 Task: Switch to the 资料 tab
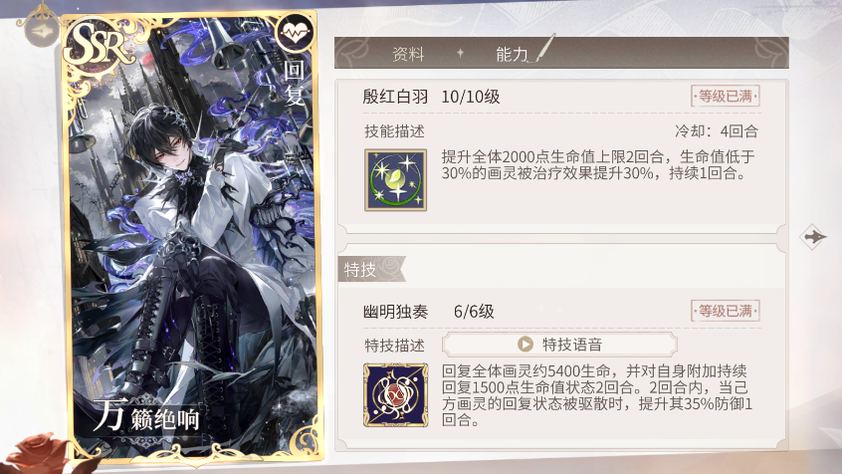pos(408,54)
